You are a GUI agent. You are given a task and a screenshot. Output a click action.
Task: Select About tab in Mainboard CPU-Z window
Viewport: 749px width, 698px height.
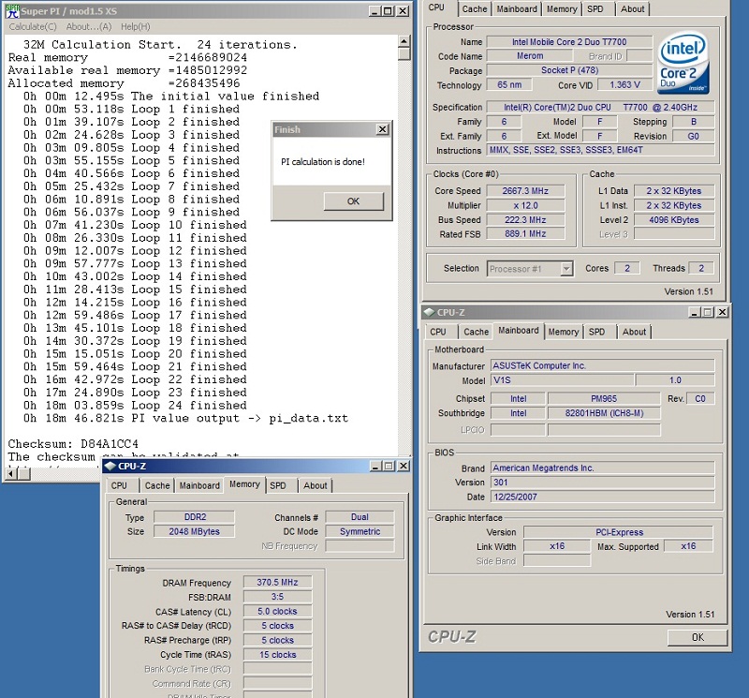tap(634, 332)
